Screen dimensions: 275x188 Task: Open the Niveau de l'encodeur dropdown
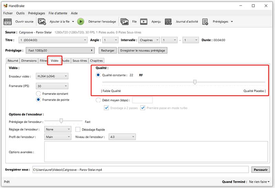point(122,137)
